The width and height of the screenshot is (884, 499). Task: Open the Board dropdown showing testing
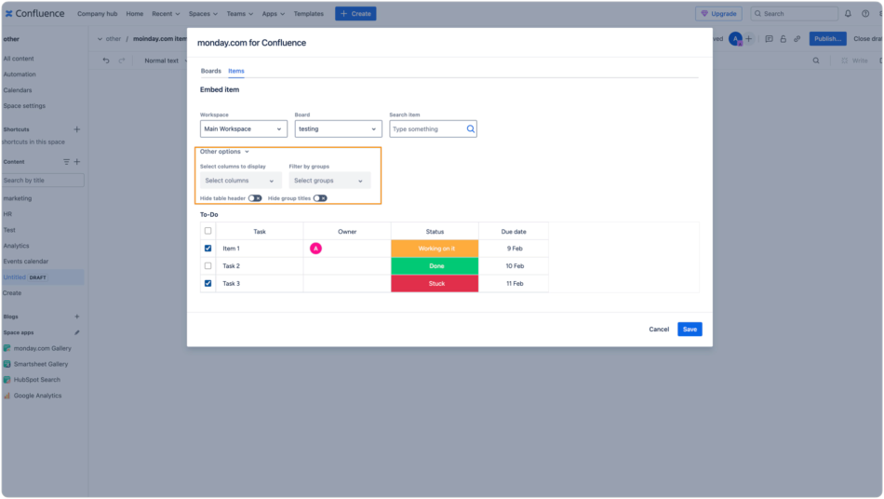coord(339,129)
